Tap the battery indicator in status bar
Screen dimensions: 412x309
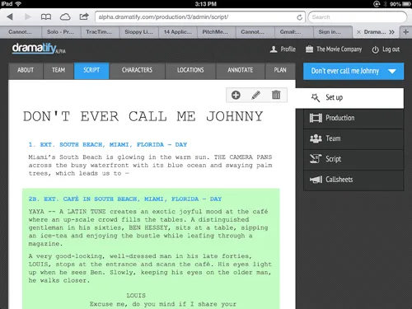tap(407, 4)
